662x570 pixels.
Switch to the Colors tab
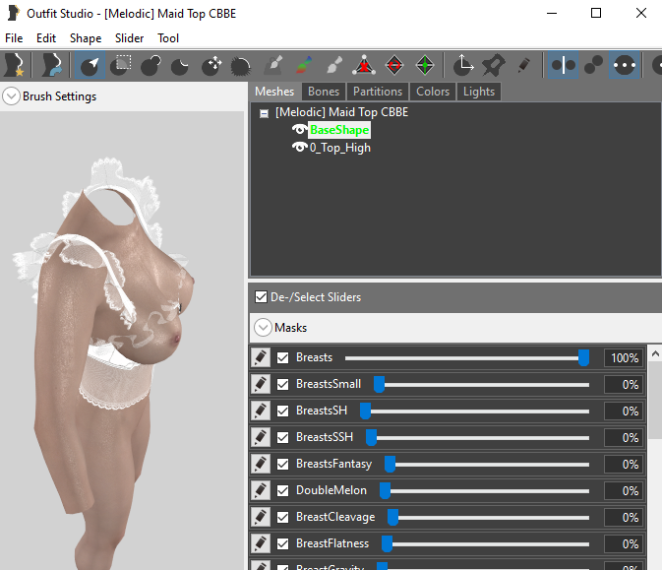click(x=433, y=92)
